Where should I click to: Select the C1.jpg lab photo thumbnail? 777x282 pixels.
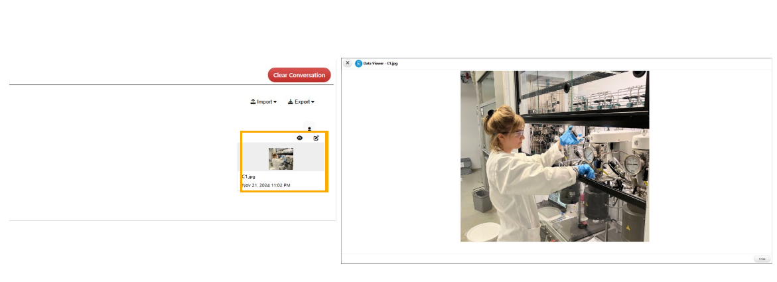[281, 159]
